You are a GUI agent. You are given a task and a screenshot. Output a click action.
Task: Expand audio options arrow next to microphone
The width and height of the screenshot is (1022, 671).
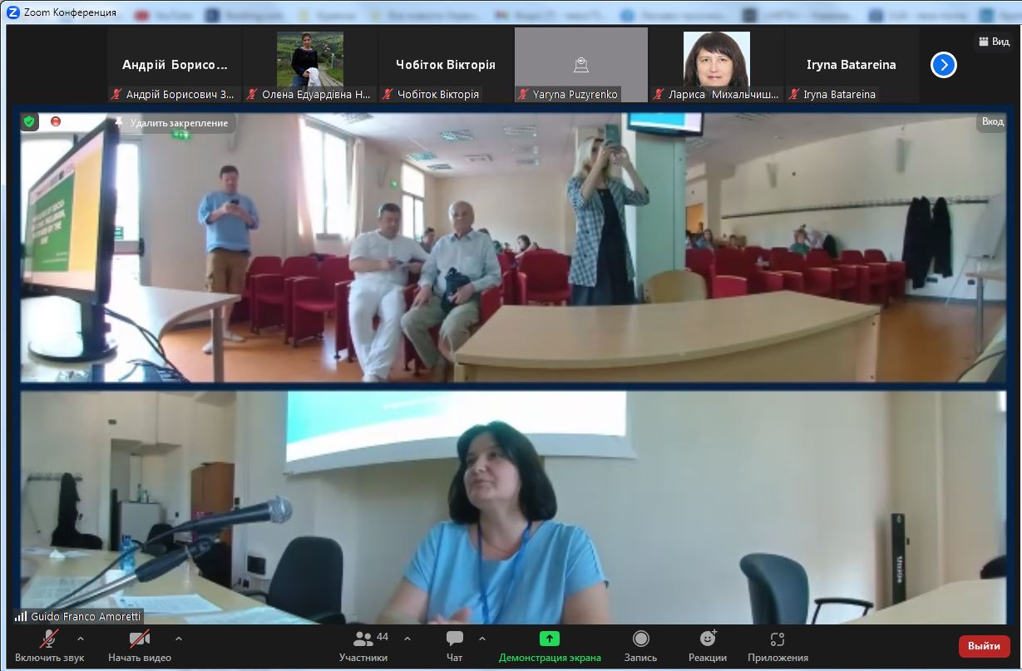81,639
